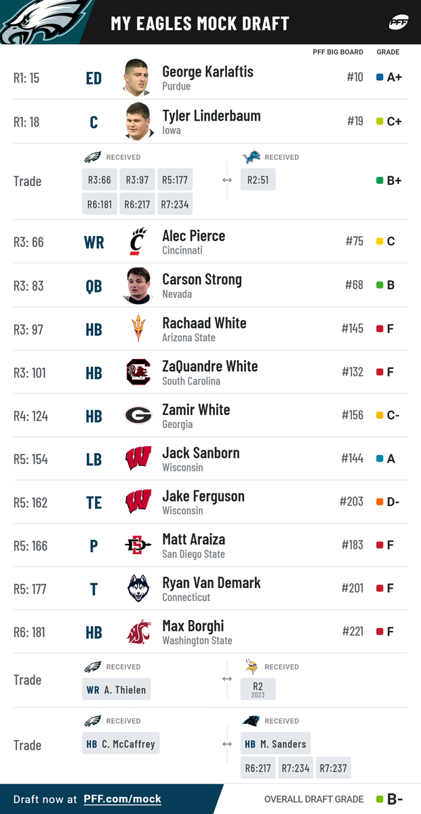Click the PFF logo badge
The width and height of the screenshot is (421, 814).
pyautogui.click(x=398, y=22)
